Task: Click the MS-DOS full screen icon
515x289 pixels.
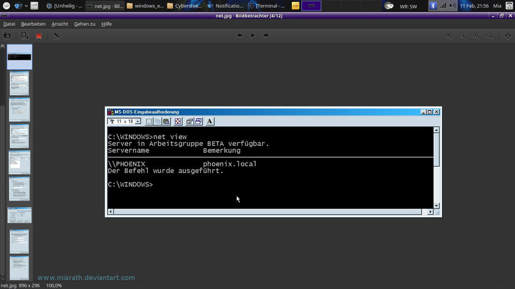Action: tap(178, 122)
